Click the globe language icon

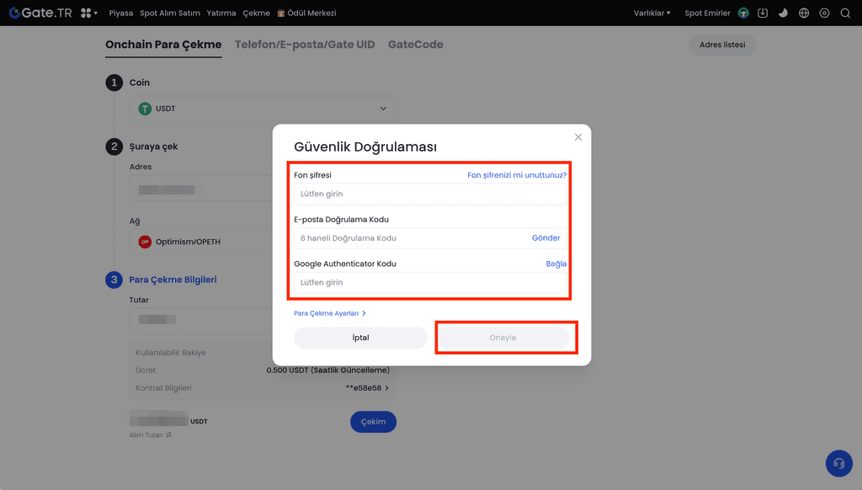click(804, 13)
